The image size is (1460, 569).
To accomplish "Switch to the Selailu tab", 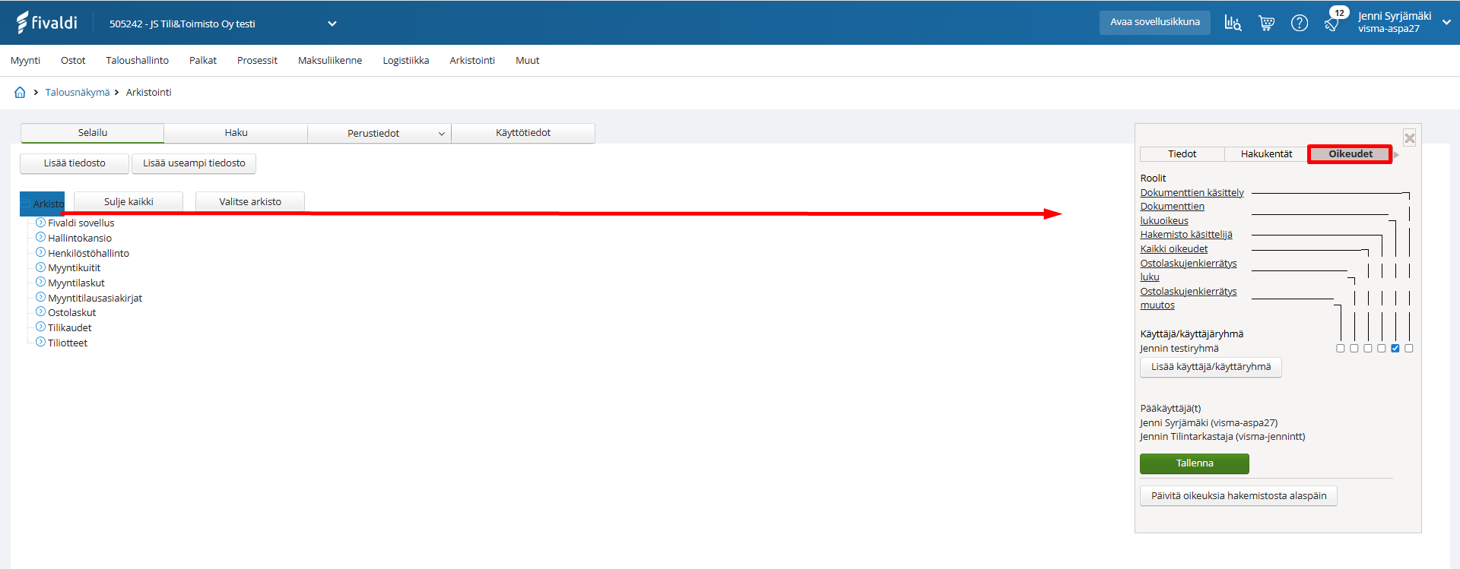I will [x=93, y=133].
